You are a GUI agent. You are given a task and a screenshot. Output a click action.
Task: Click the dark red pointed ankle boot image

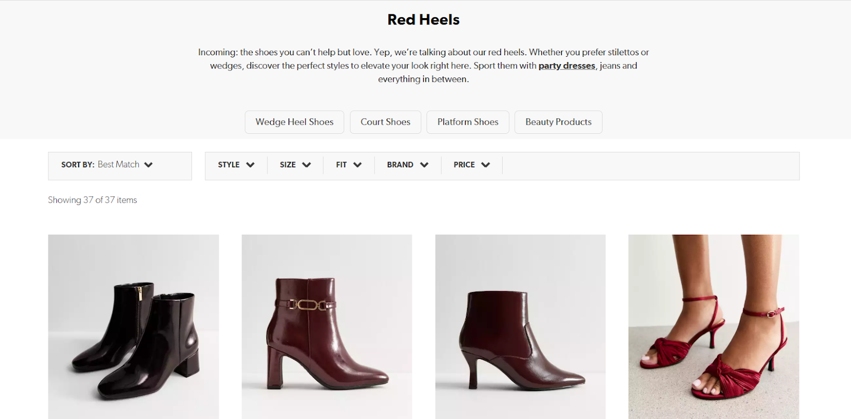pos(520,326)
